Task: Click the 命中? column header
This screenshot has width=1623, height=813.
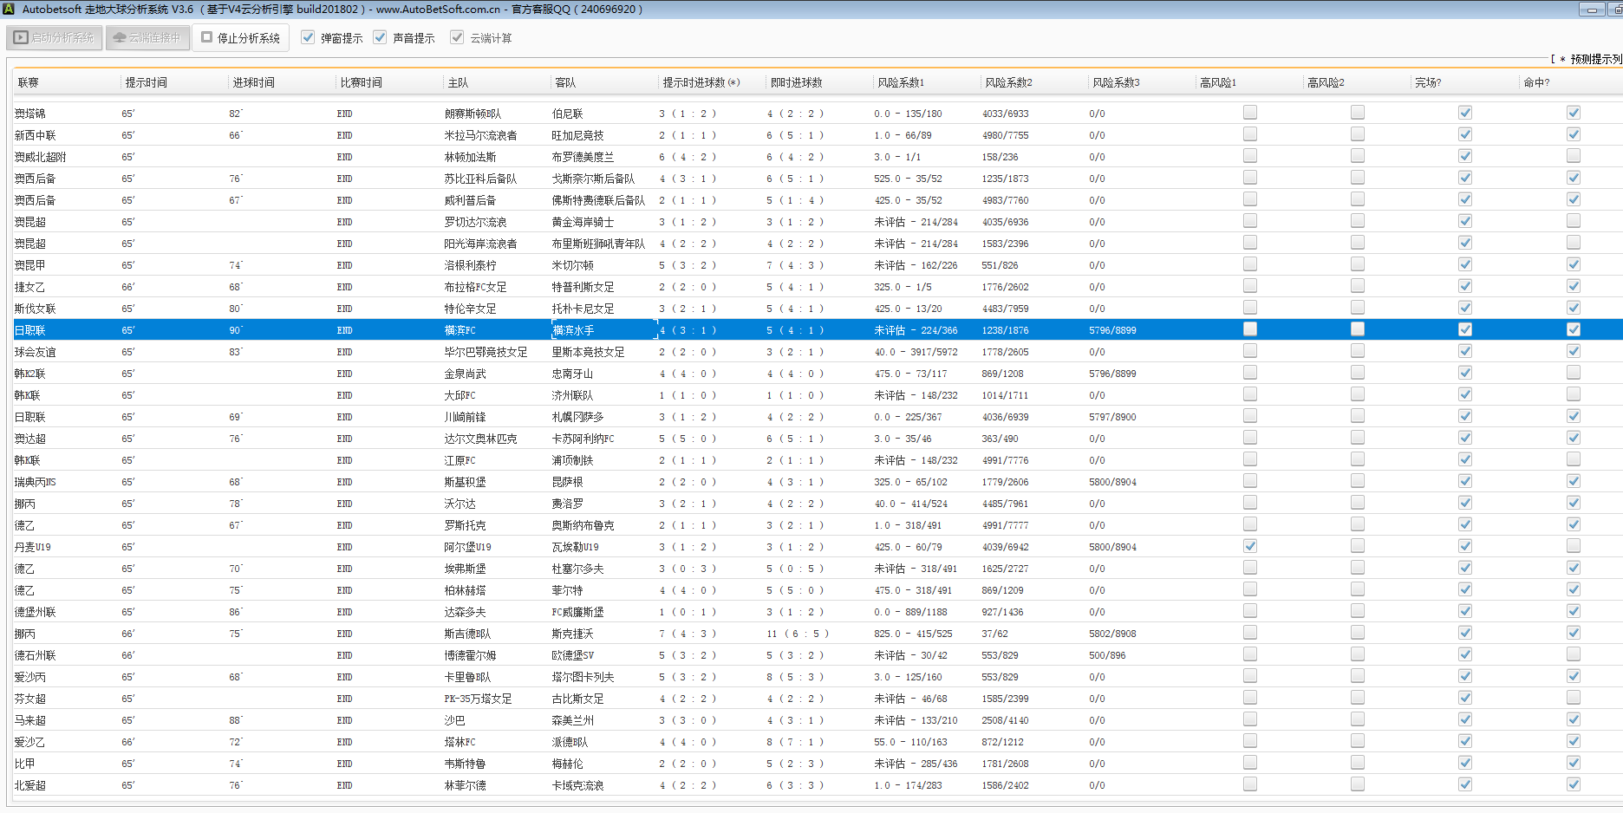Action: [1535, 82]
